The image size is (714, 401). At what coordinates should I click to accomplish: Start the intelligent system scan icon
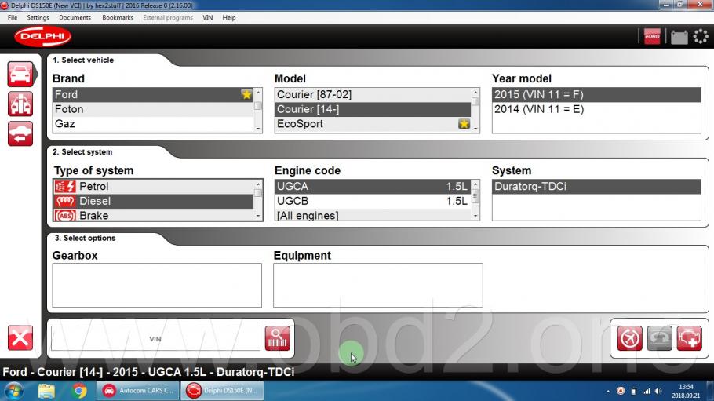629,338
